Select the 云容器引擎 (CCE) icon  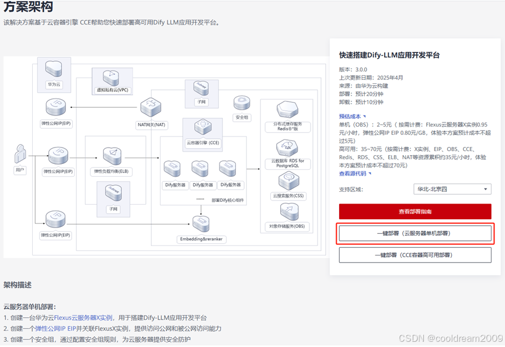tap(203, 127)
